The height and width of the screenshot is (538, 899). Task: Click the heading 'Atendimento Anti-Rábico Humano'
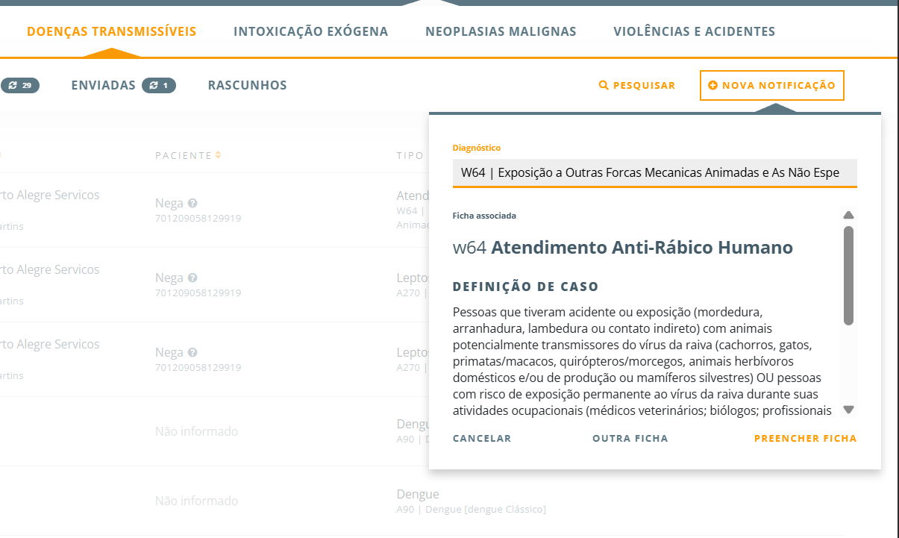(x=642, y=248)
